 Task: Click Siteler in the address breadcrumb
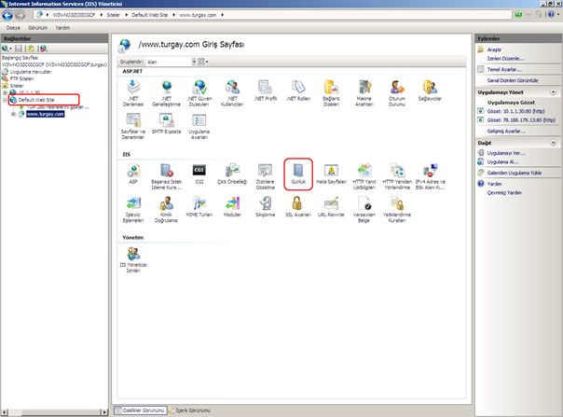(x=114, y=15)
